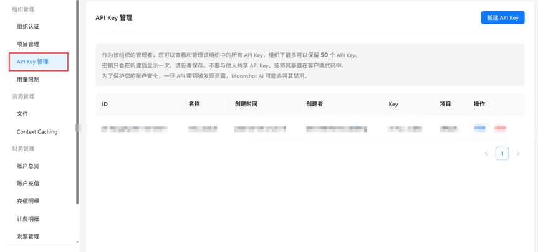The width and height of the screenshot is (538, 252).
Task: Select page 1 in pagination
Action: 502,154
